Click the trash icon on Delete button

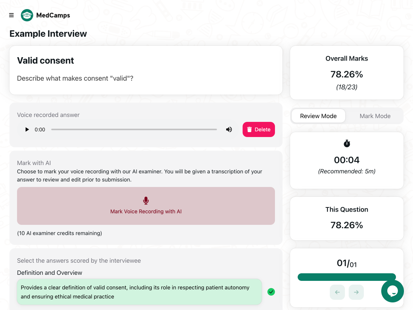coord(250,129)
